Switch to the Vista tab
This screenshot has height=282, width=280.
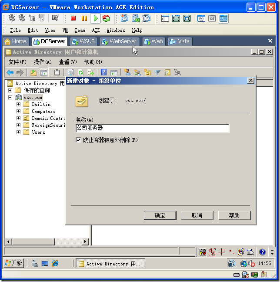click(180, 41)
